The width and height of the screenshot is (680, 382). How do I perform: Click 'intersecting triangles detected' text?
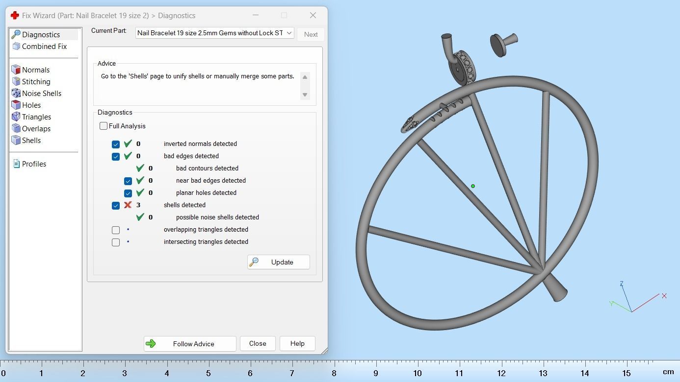click(206, 241)
